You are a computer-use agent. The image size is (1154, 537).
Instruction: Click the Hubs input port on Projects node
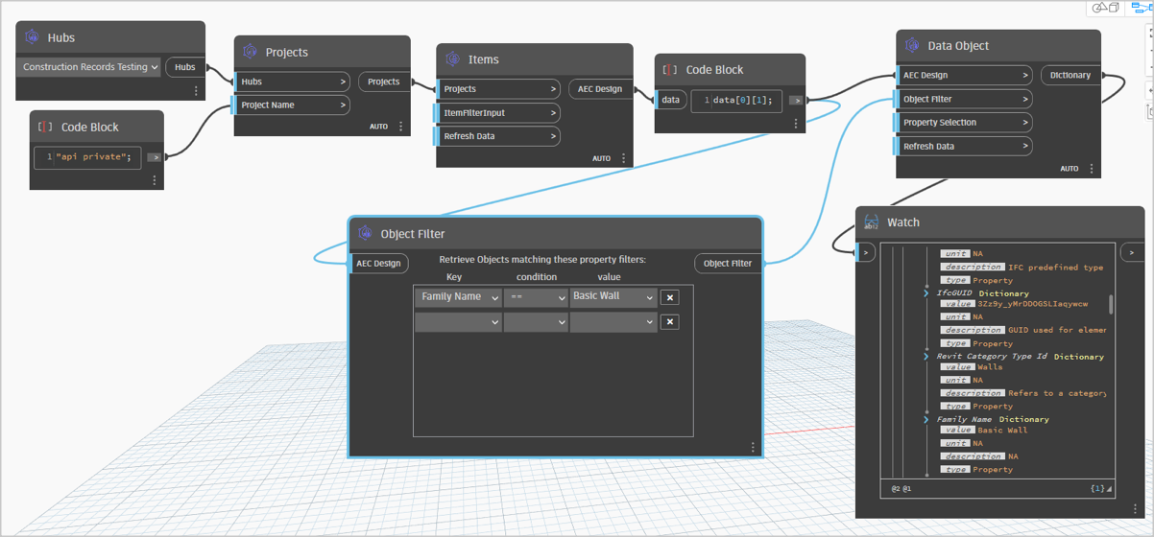[292, 82]
